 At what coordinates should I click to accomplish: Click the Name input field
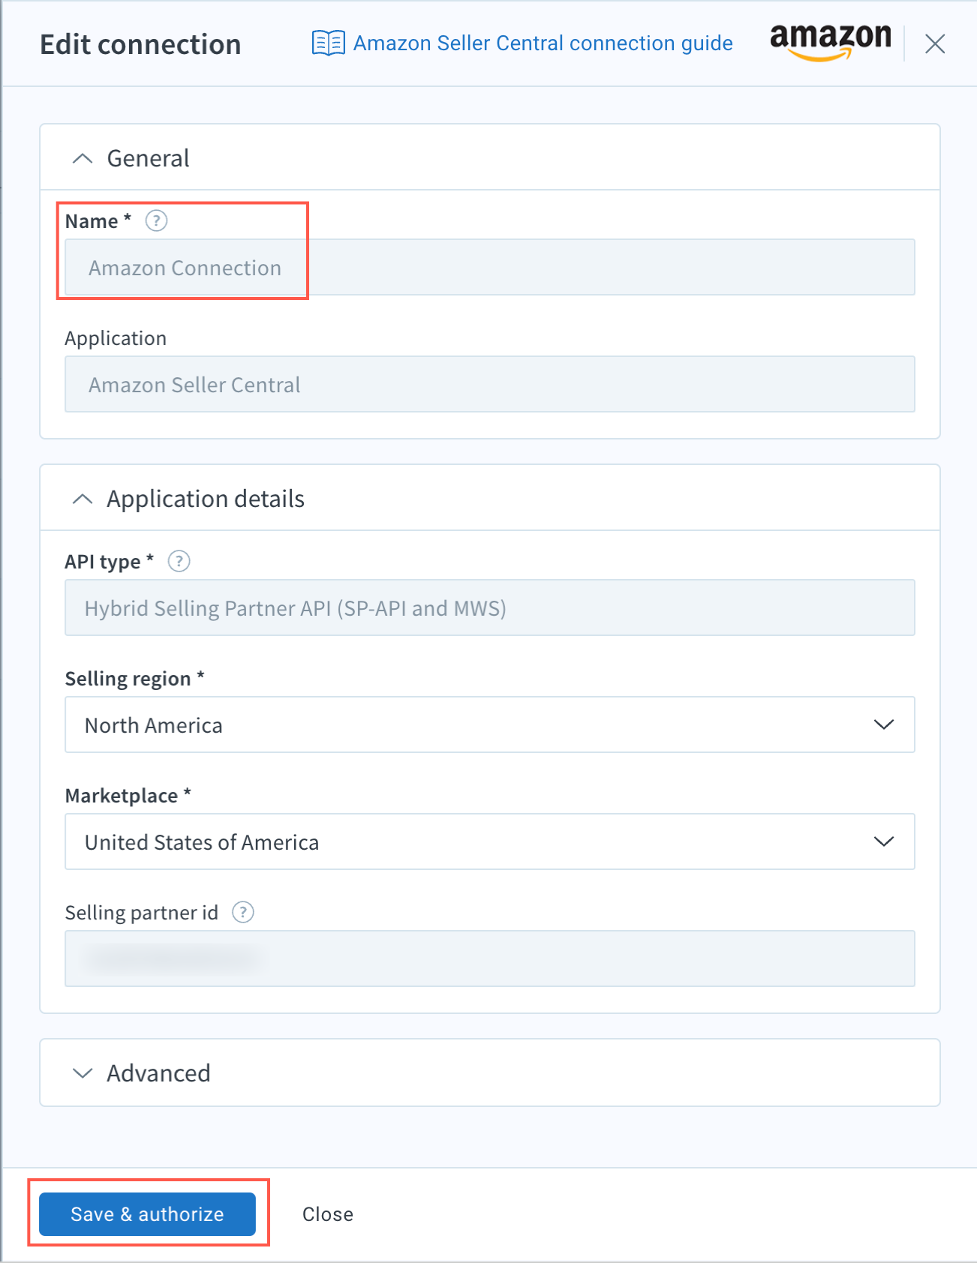(x=490, y=267)
